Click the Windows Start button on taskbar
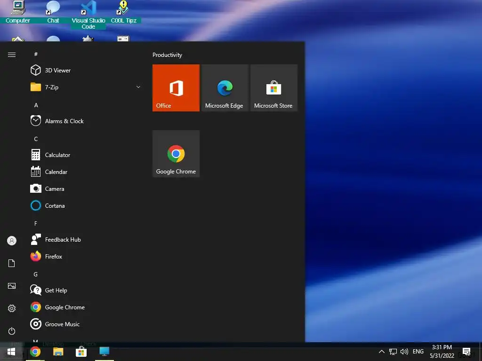Viewport: 482px width, 361px height. tap(11, 352)
